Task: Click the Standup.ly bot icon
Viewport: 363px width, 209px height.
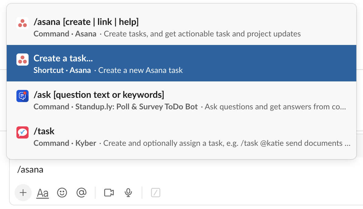Action: 22,96
